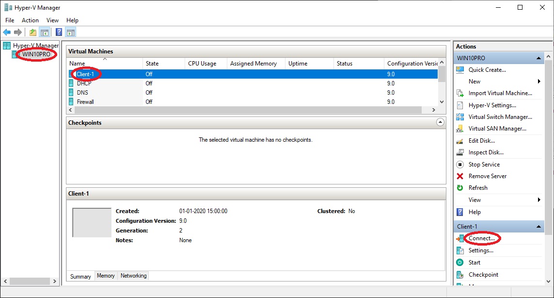Image resolution: width=554 pixels, height=298 pixels.
Task: Expand the View submenu arrow in Actions
Action: 539,200
